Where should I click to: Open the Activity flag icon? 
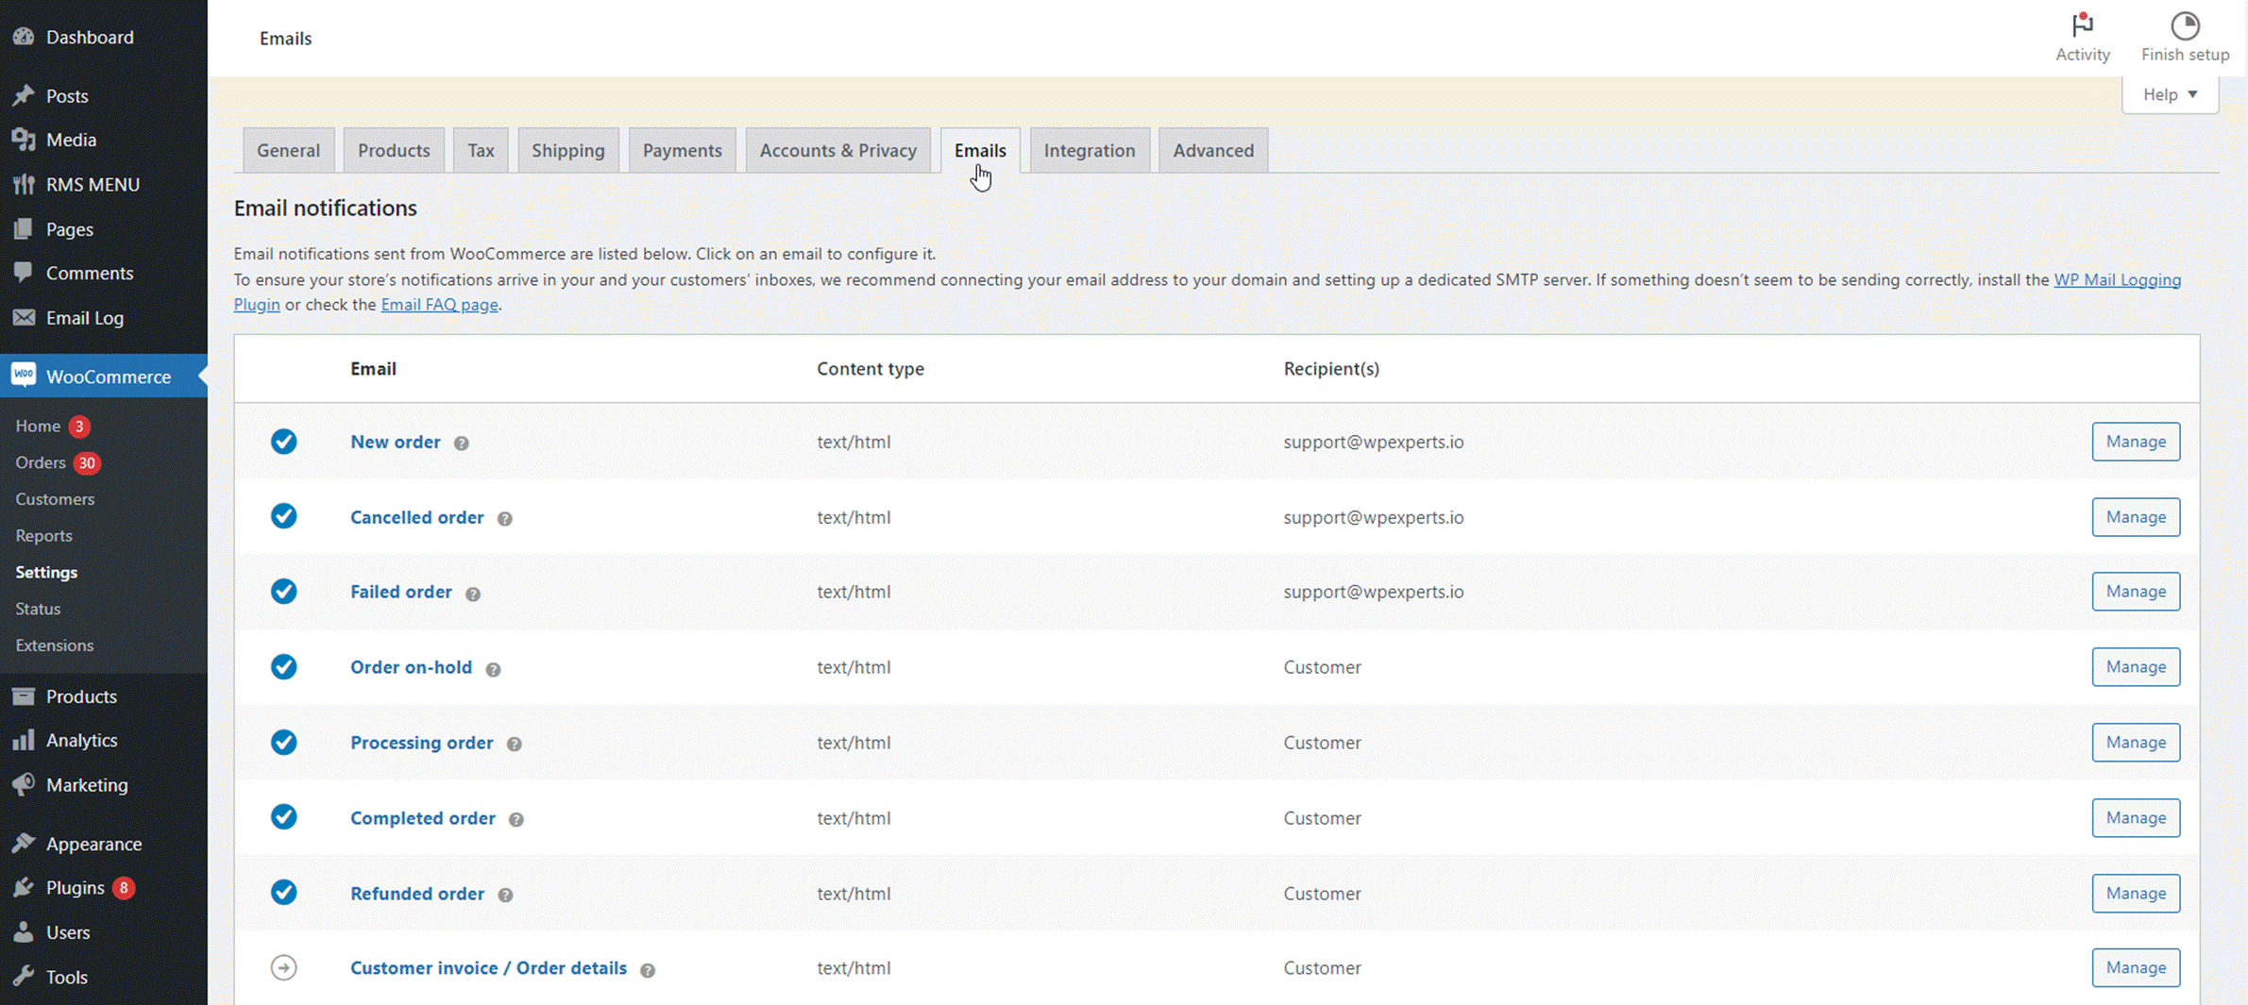coord(2083,25)
